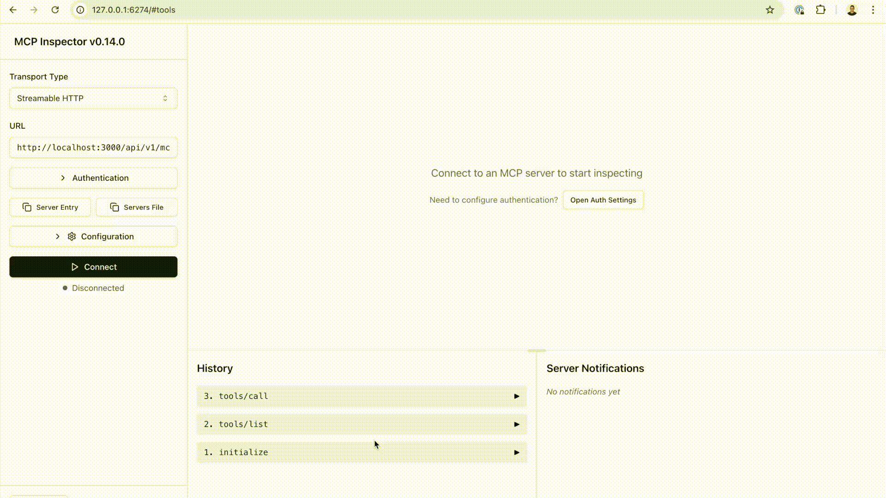
Task: Click 'Need to configure authentication?' text
Action: [x=494, y=200]
